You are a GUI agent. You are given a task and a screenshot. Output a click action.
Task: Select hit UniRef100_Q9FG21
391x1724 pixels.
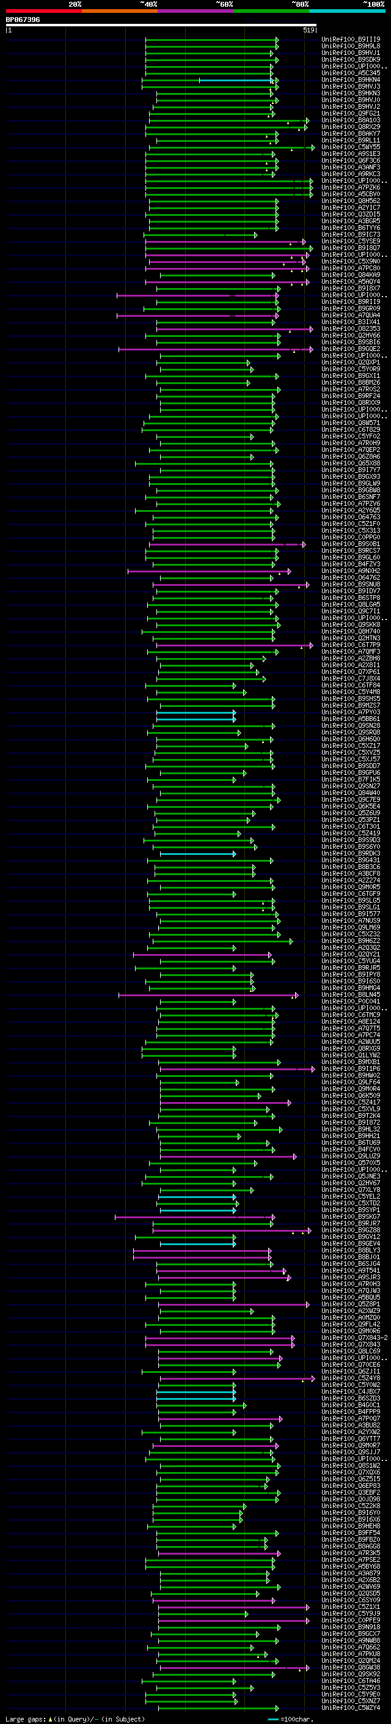click(x=350, y=113)
